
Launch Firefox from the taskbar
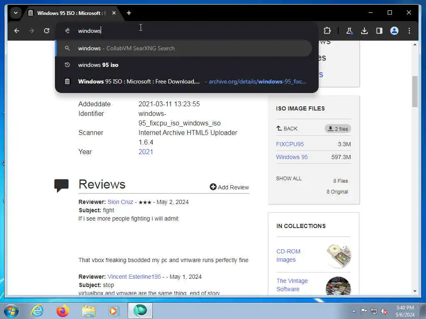pos(62,311)
